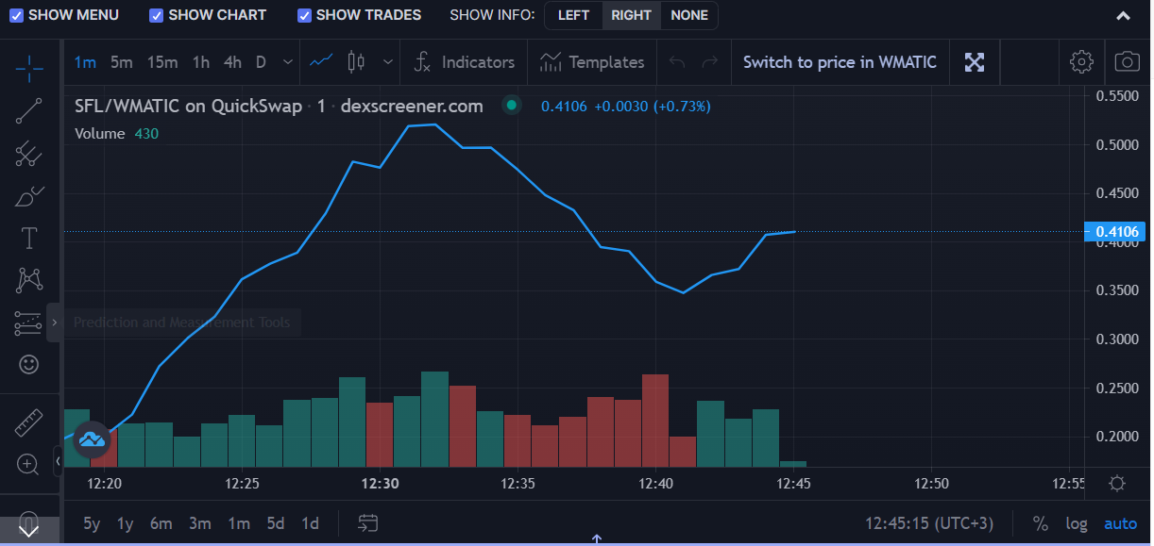The width and height of the screenshot is (1154, 546).
Task: Activate the zoom in tool
Action: pos(29,464)
